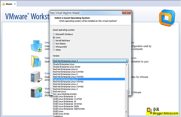Choose SUSE Linux Enterprise 11

point(89,97)
